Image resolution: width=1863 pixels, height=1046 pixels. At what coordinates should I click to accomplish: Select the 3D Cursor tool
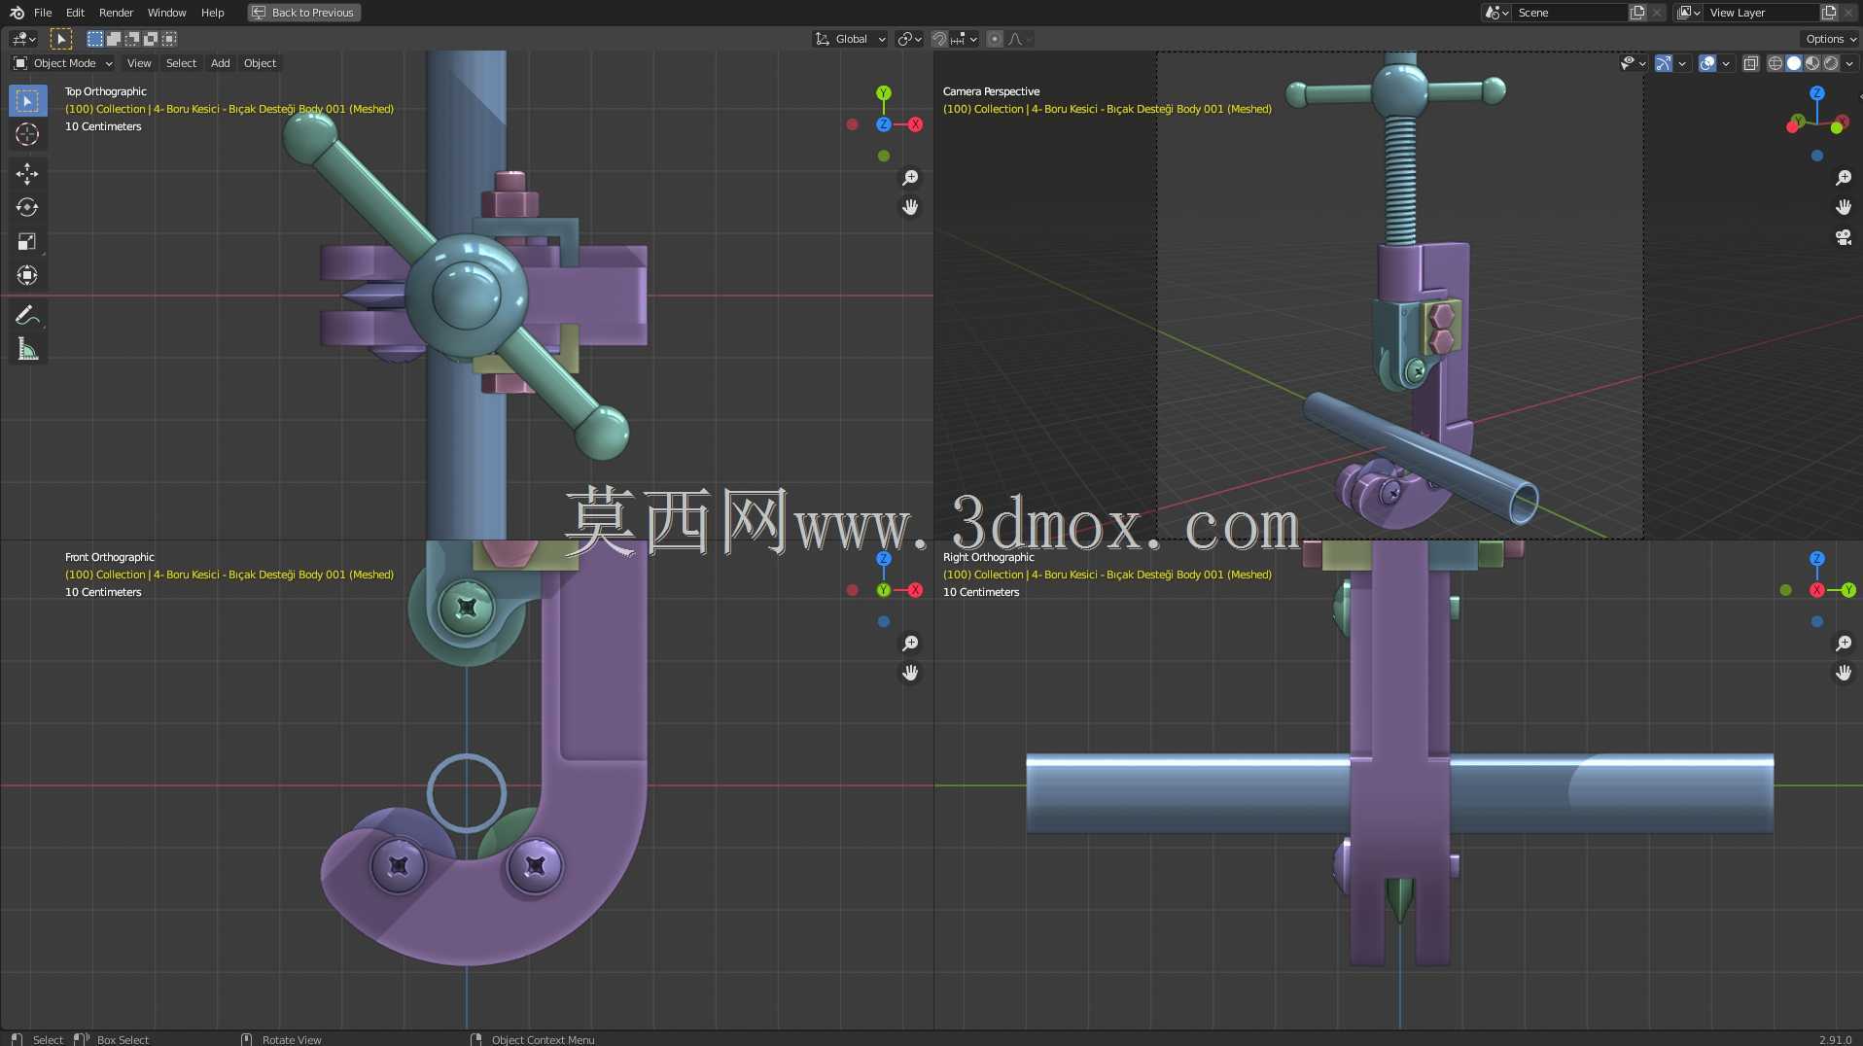(x=27, y=135)
